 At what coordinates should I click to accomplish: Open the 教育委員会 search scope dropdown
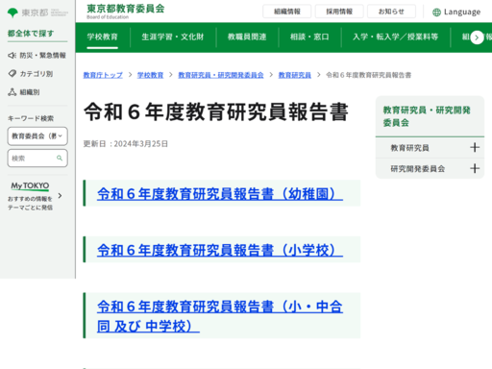37,136
